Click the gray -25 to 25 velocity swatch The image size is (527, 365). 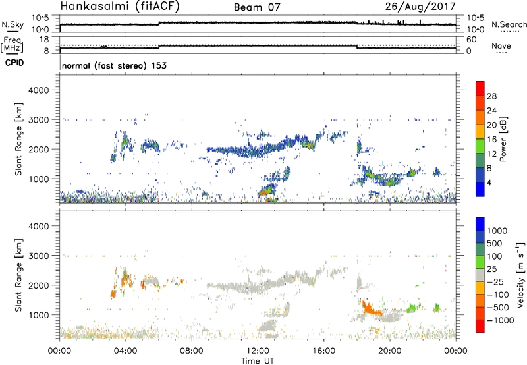[480, 275]
